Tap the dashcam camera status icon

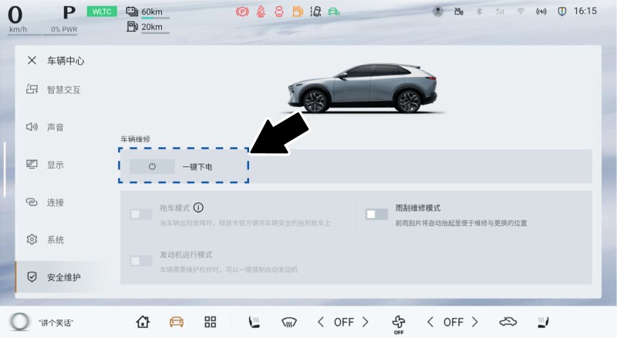(x=458, y=12)
